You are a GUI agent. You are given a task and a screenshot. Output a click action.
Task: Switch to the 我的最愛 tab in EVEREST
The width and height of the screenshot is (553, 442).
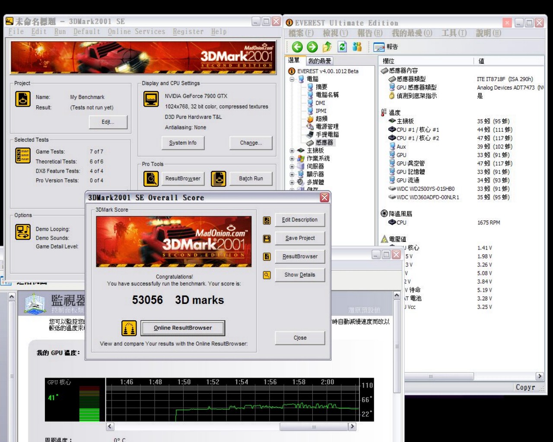(320, 61)
